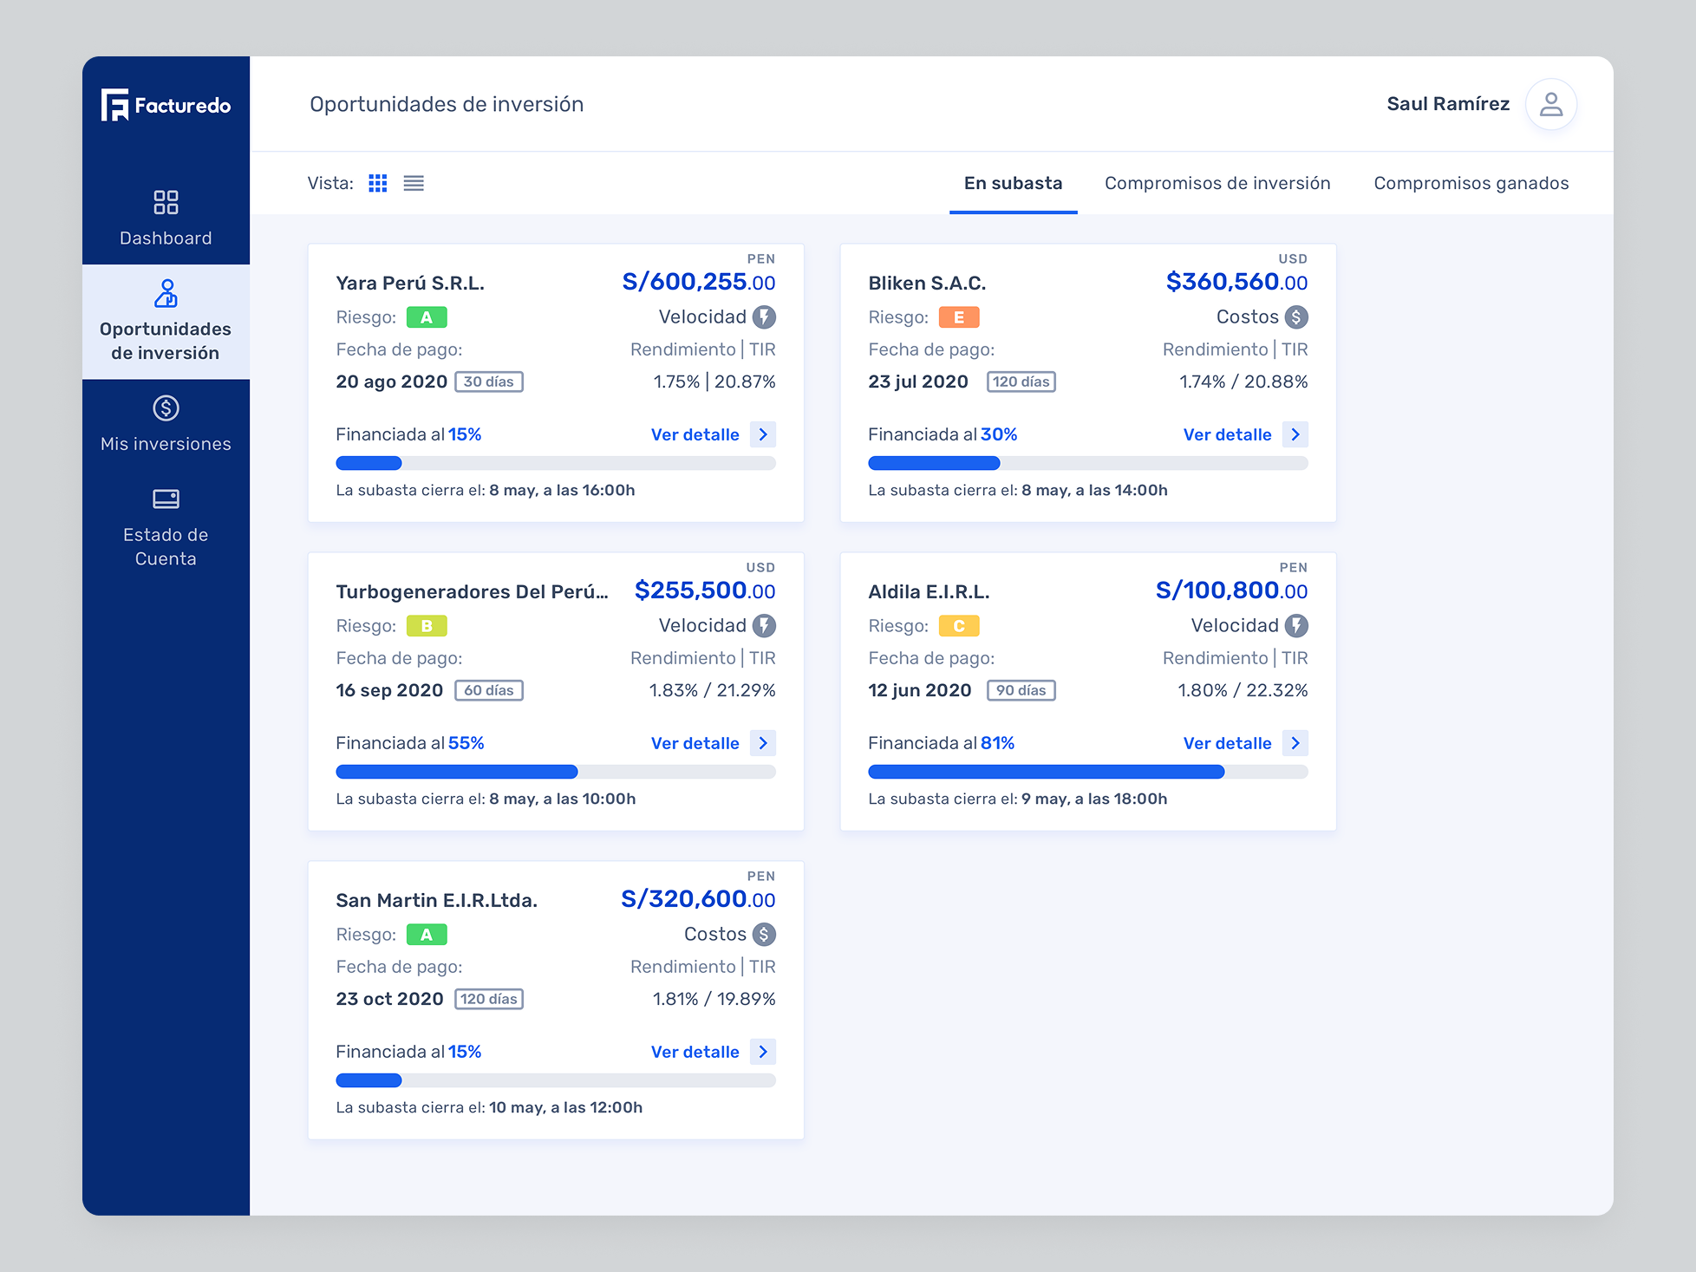Open Compromisos ganados tab
Viewport: 1696px width, 1272px height.
pos(1471,183)
